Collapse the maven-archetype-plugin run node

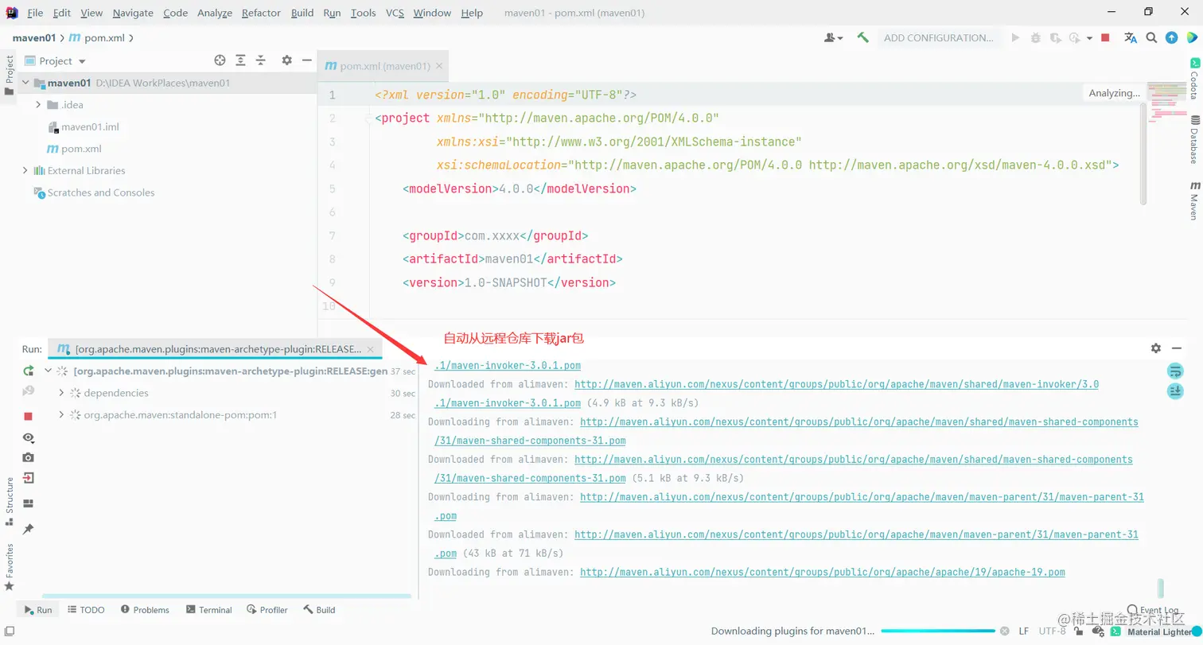coord(49,371)
